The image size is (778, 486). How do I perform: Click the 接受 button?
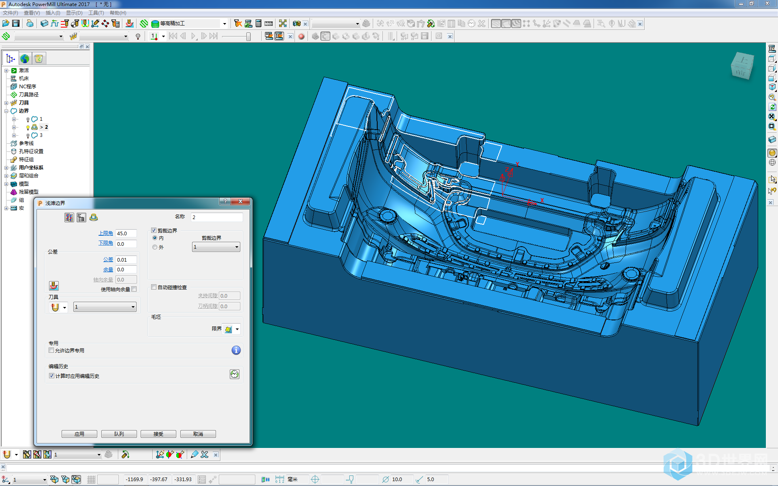[x=158, y=434]
